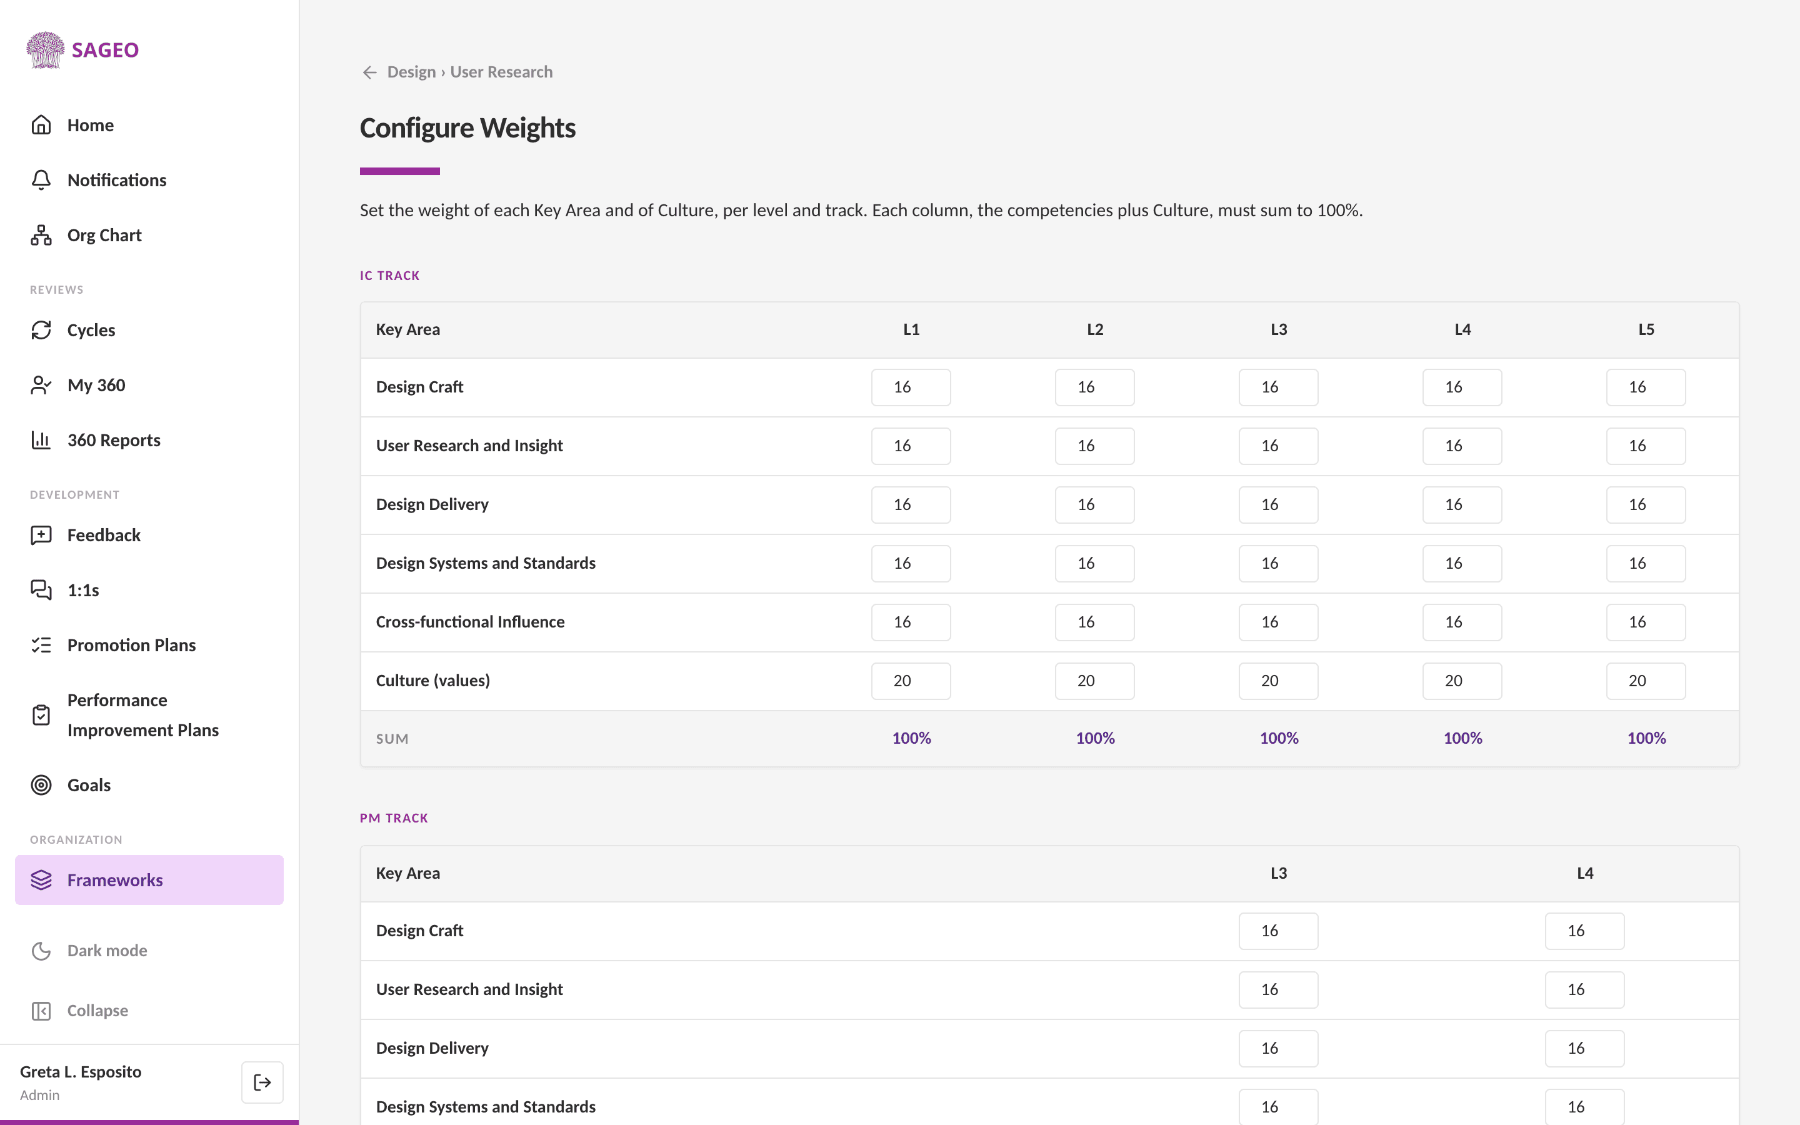Click the 360 Reports bar chart icon
The height and width of the screenshot is (1125, 1800).
coord(41,440)
